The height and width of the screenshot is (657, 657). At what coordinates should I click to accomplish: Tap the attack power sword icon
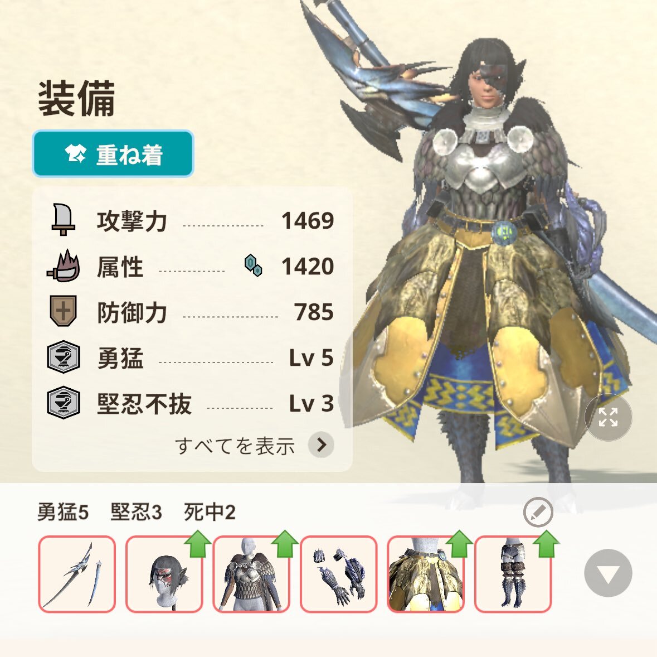64,220
